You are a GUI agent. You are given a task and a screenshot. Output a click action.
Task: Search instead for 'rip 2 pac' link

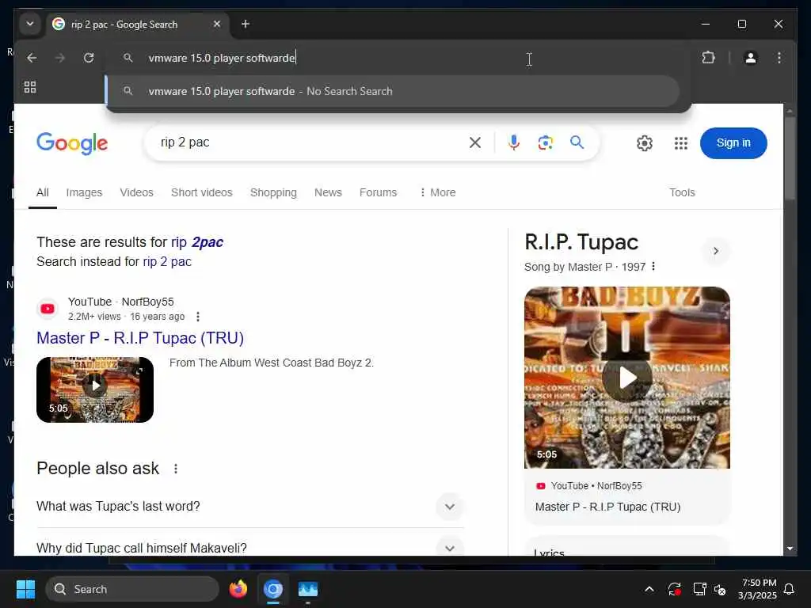point(167,261)
